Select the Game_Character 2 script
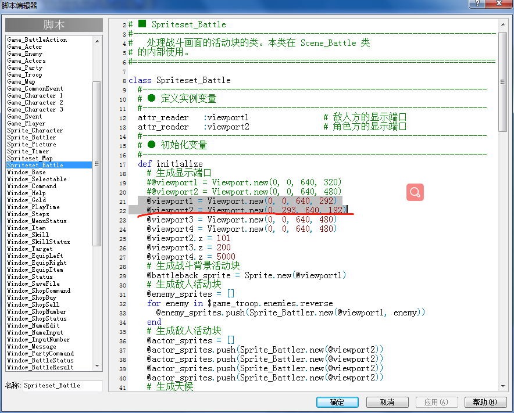The height and width of the screenshot is (413, 514). (x=35, y=102)
